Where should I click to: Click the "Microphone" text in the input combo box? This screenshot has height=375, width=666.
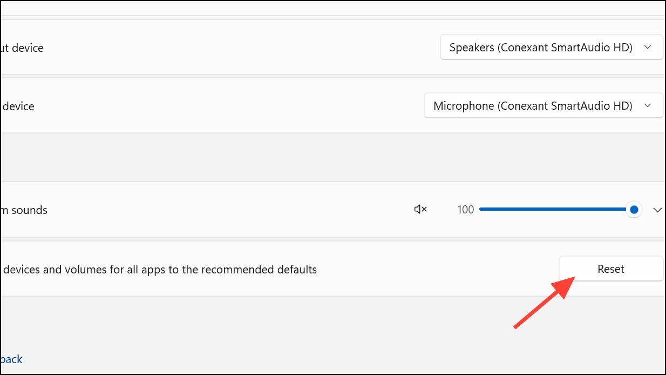click(x=464, y=106)
